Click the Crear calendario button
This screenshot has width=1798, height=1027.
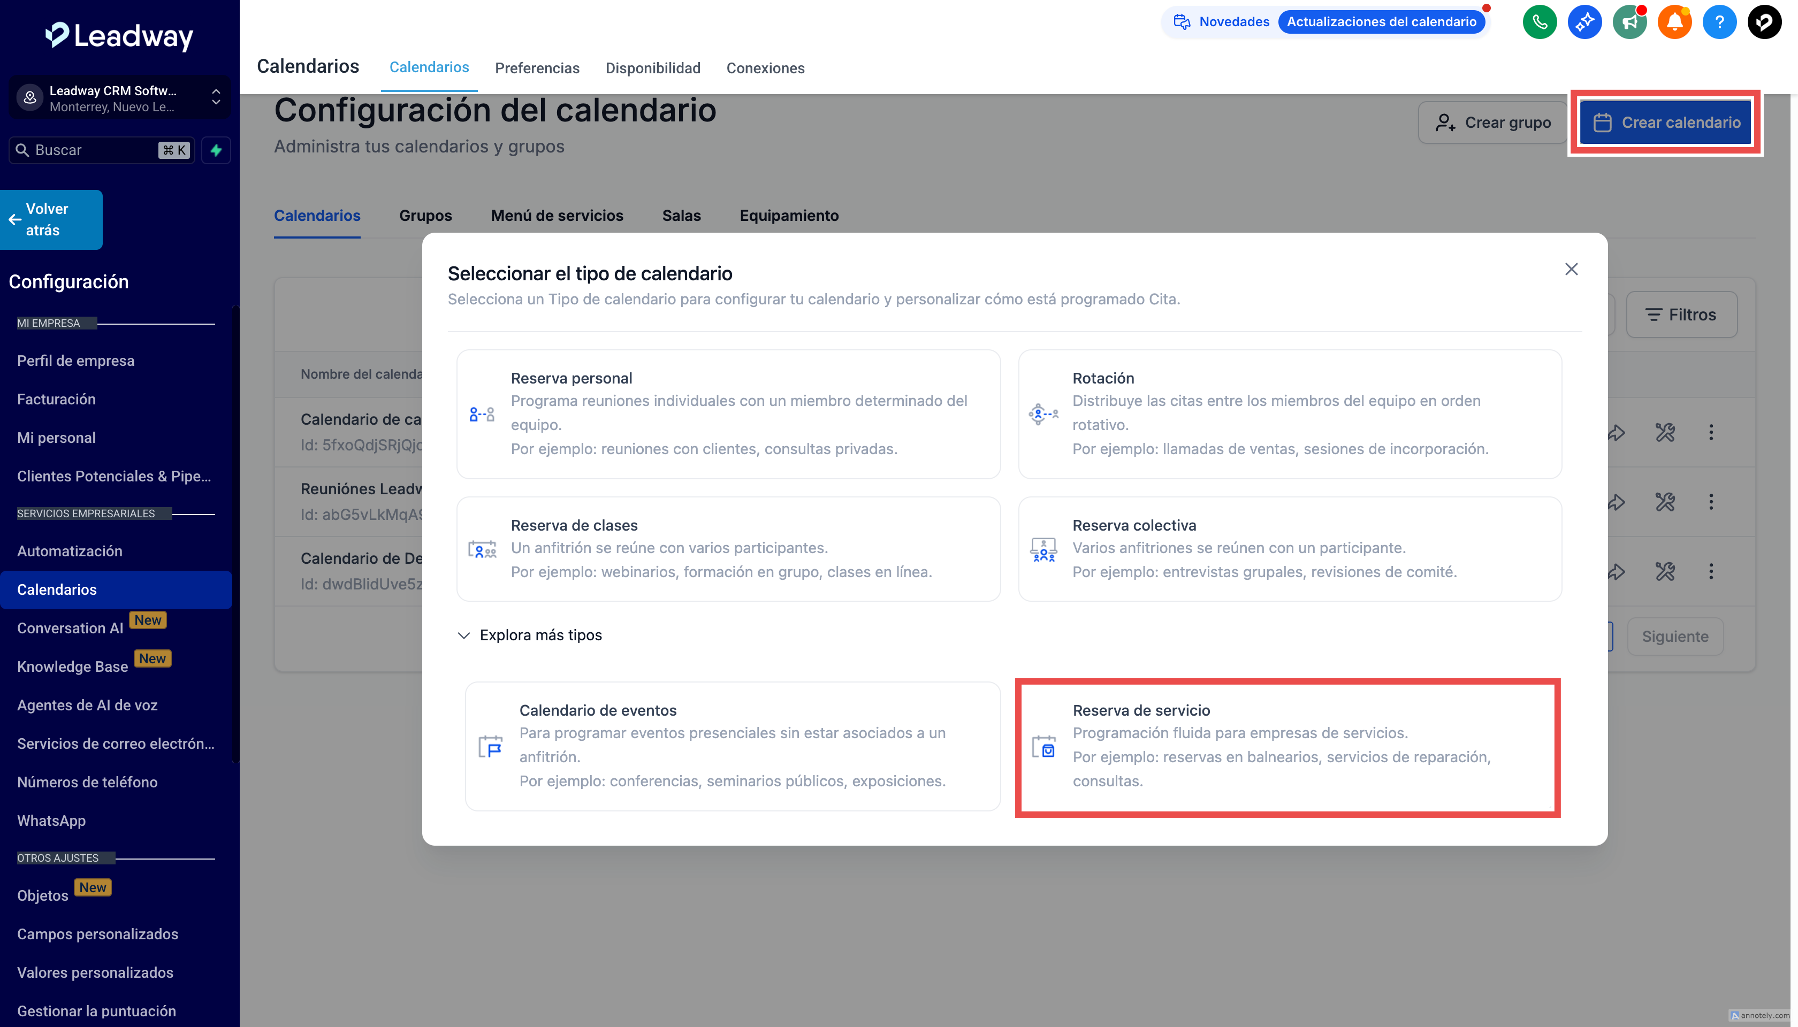[1666, 122]
